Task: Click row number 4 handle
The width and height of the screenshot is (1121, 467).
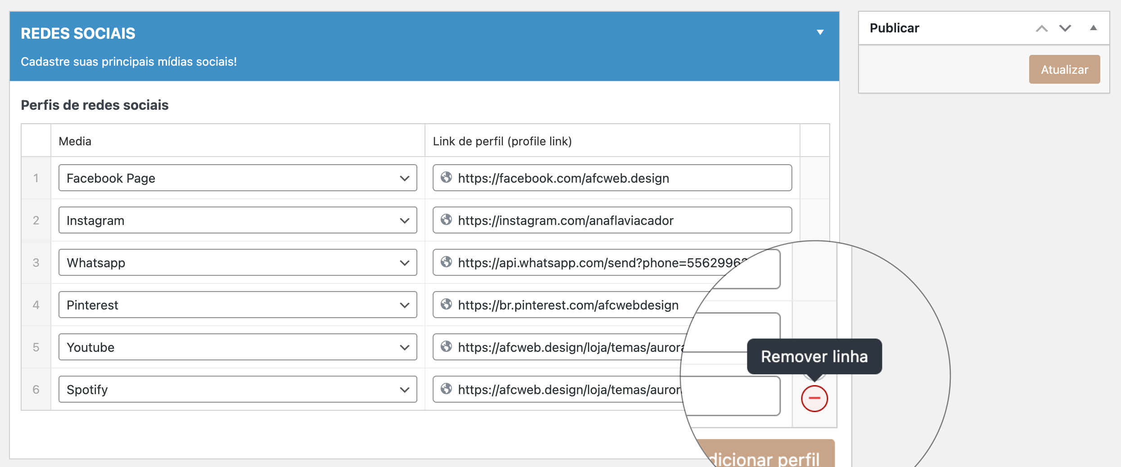Action: [36, 305]
